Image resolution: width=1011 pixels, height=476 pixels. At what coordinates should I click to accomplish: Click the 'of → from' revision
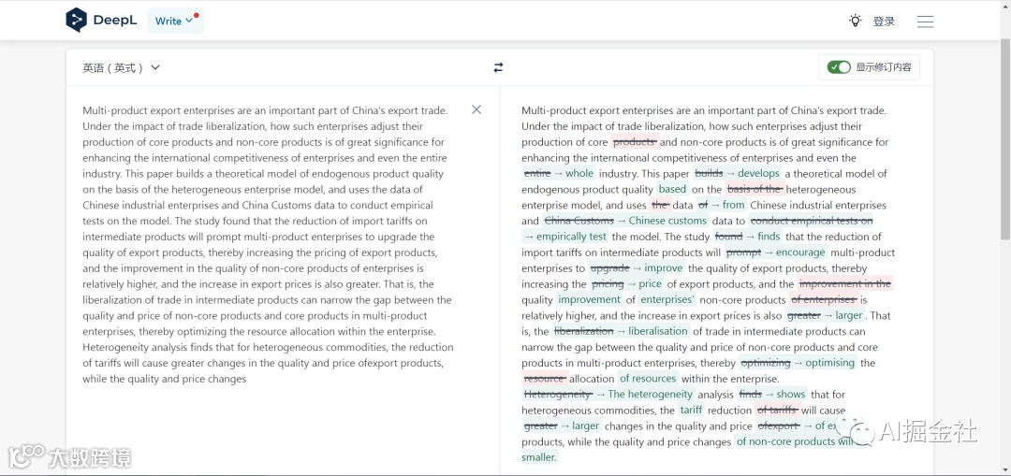click(722, 205)
